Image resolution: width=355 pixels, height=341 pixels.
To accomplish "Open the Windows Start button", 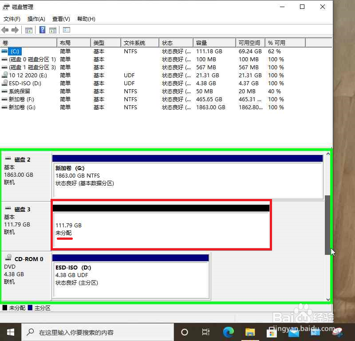I will coord(10,332).
